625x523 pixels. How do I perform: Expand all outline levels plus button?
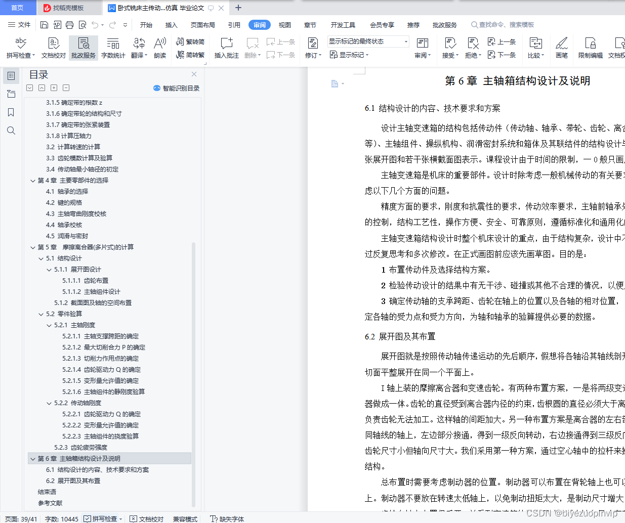click(54, 88)
